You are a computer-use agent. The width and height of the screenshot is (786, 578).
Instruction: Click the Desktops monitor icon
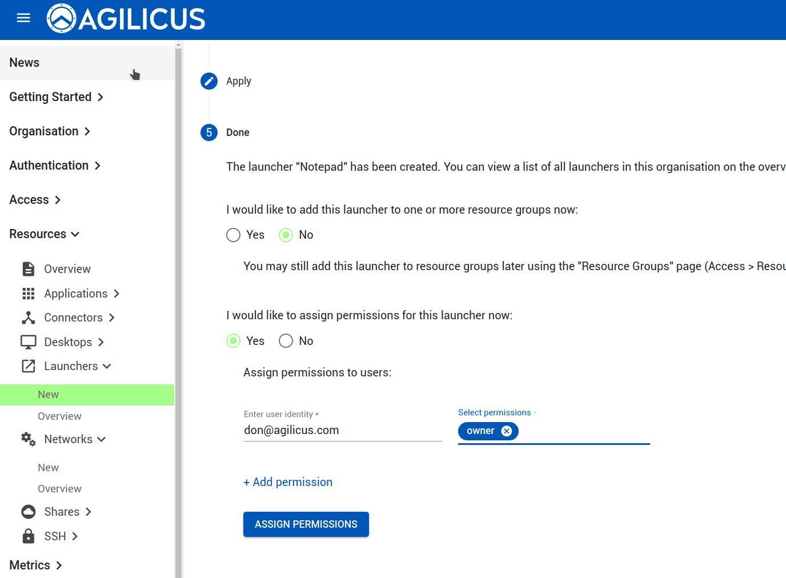tap(28, 342)
